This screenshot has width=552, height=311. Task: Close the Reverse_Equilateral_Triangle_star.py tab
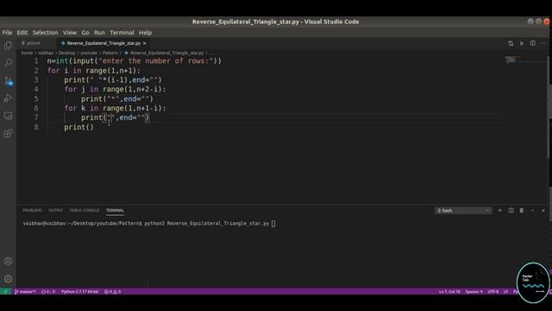click(x=144, y=43)
